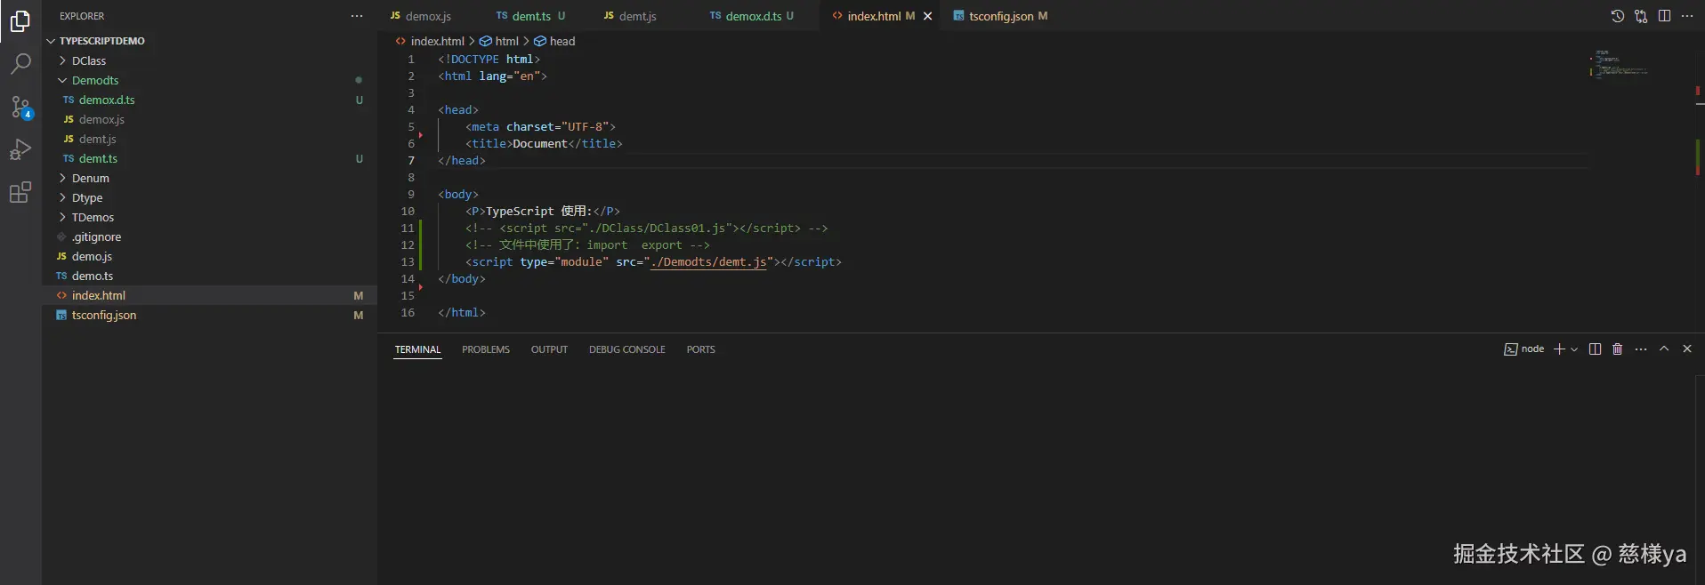
Task: Select the OUTPUT panel tab
Action: click(x=549, y=349)
